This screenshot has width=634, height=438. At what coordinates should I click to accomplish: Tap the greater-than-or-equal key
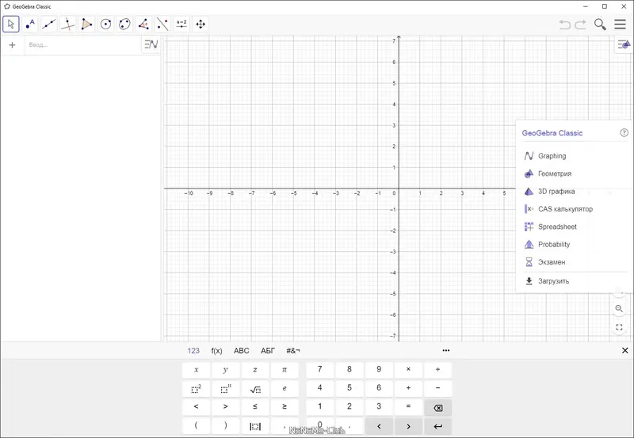coord(285,407)
